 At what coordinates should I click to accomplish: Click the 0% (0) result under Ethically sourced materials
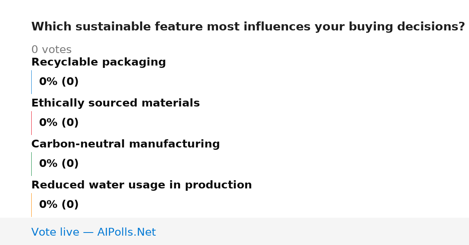point(59,123)
